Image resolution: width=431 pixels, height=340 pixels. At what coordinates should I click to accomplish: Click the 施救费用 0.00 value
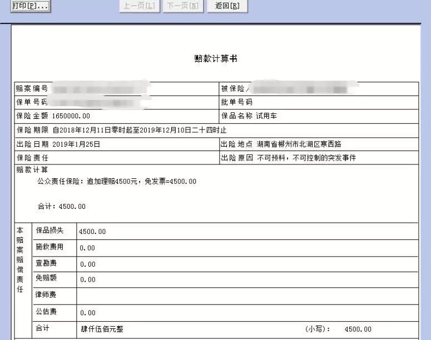pos(87,248)
